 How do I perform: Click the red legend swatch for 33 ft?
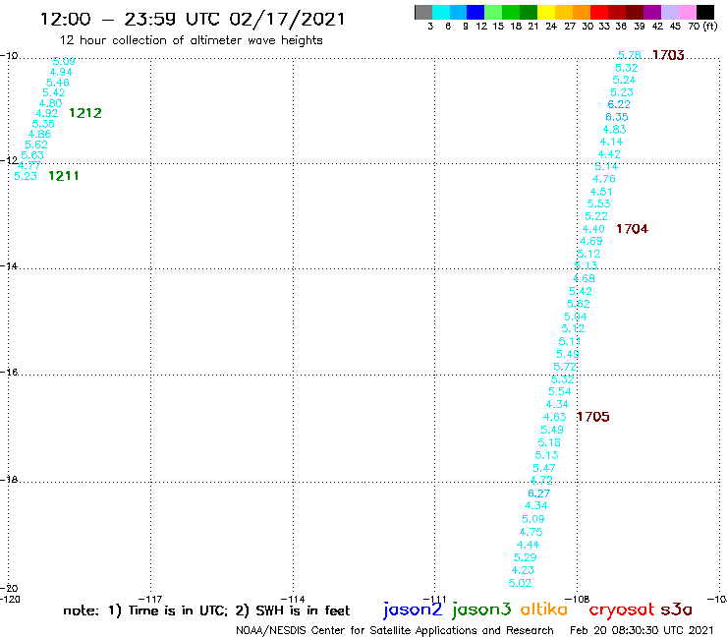598,12
